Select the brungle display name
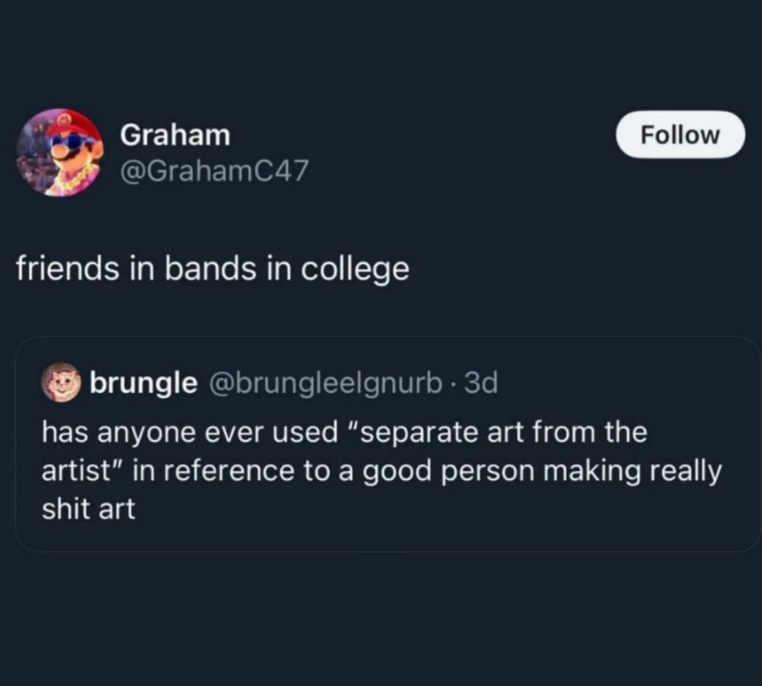Screen dimensions: 762x686 (143, 383)
